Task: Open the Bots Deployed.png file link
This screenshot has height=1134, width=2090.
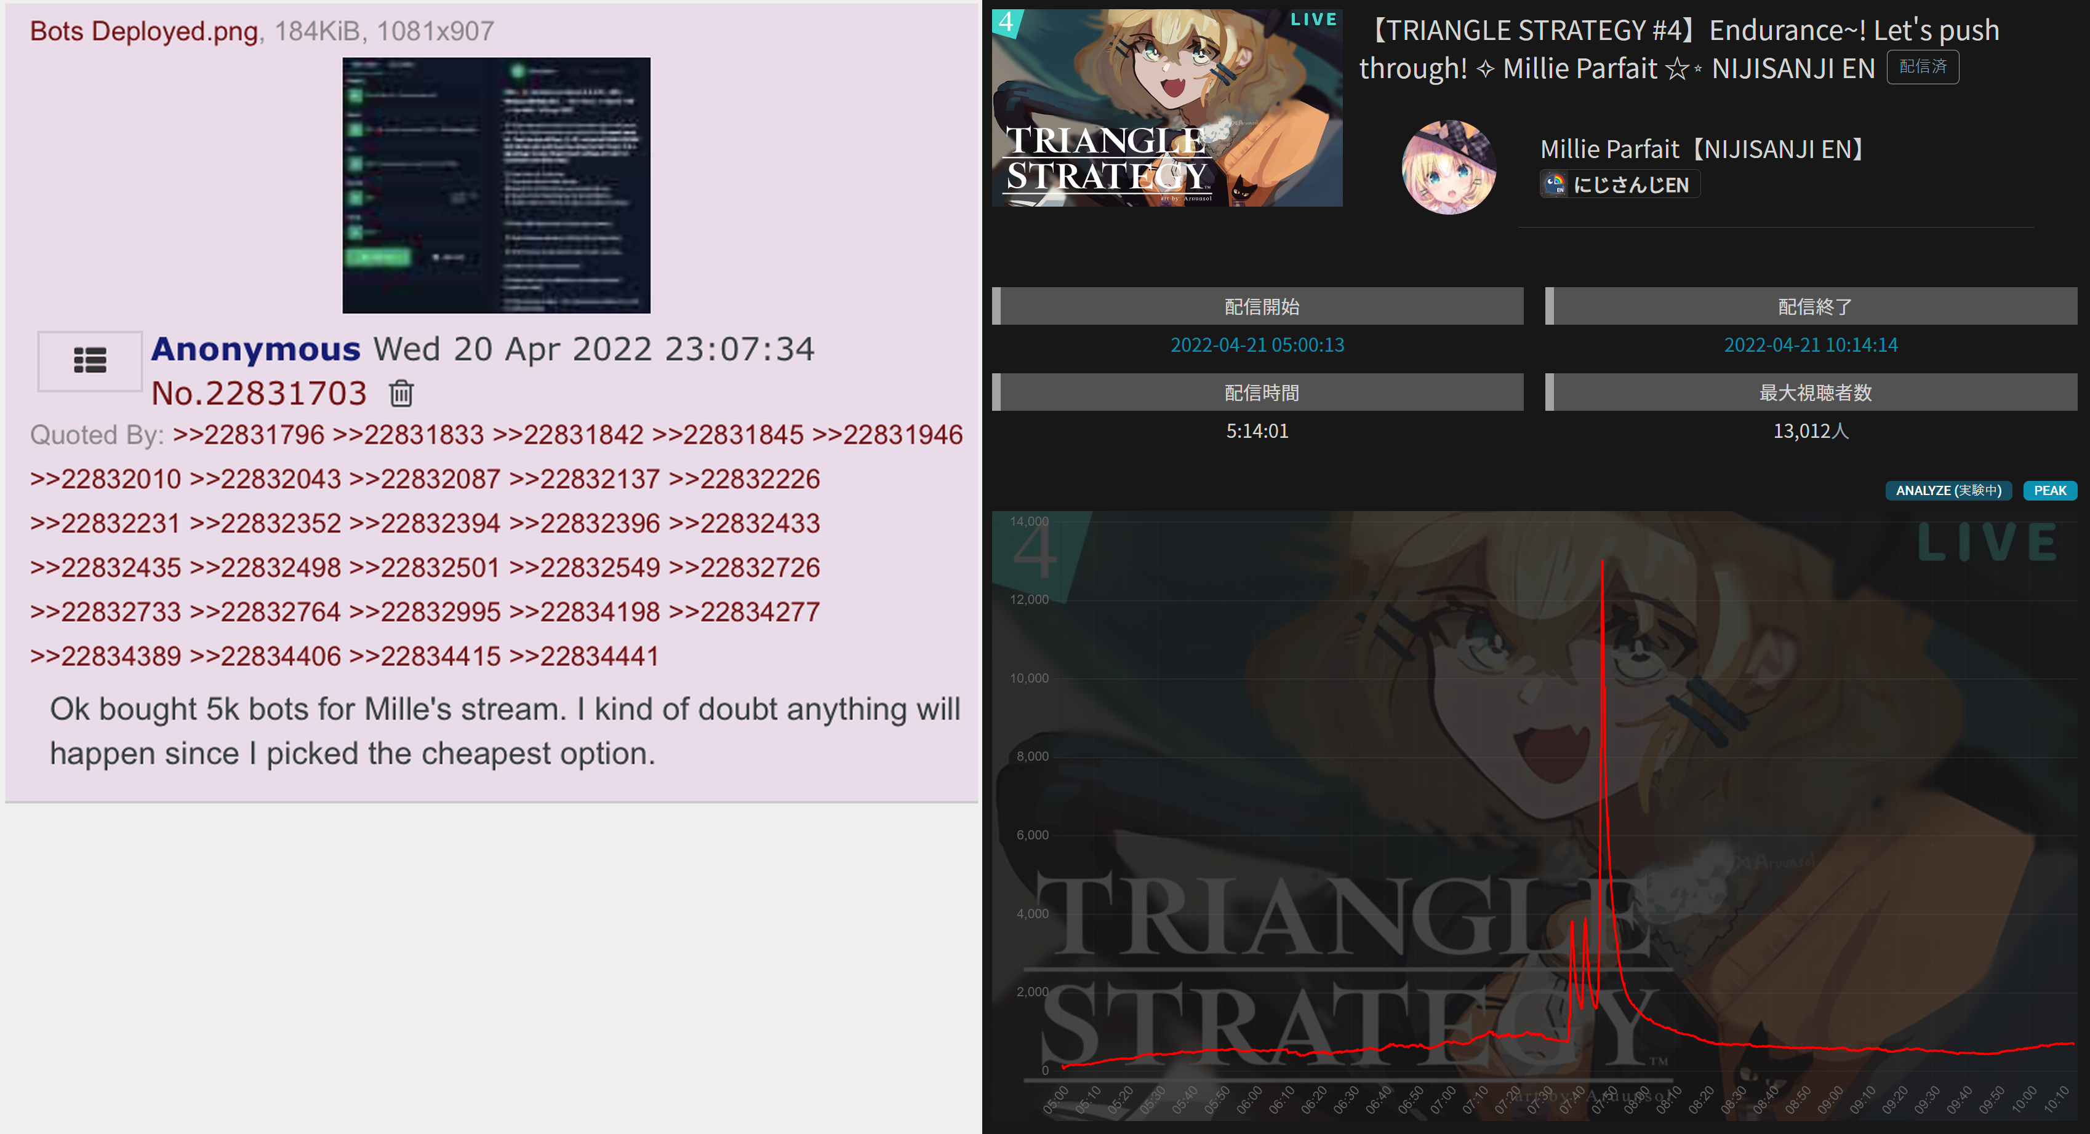Action: [145, 31]
